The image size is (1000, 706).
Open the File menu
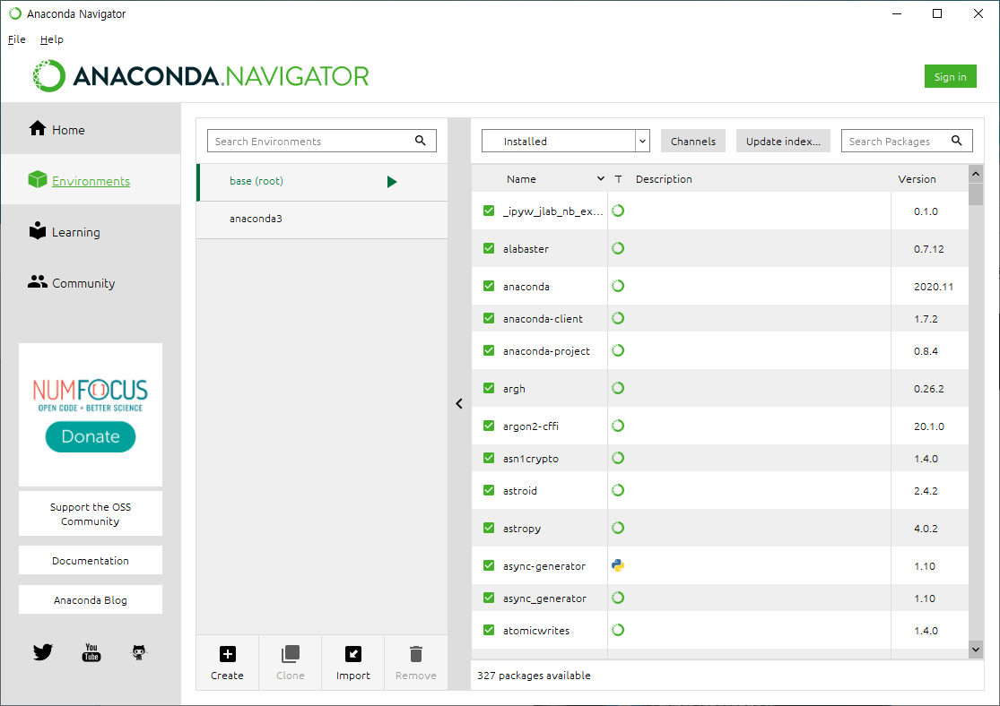click(x=16, y=39)
